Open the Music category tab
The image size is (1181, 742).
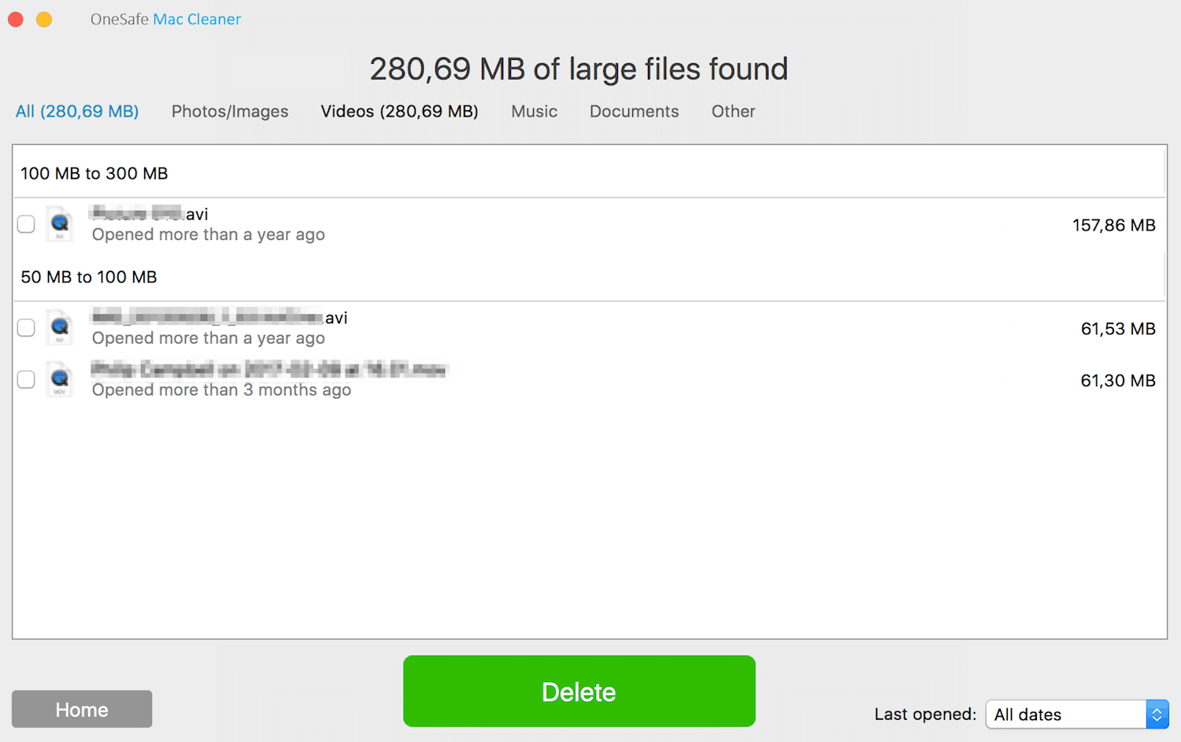pyautogui.click(x=534, y=111)
